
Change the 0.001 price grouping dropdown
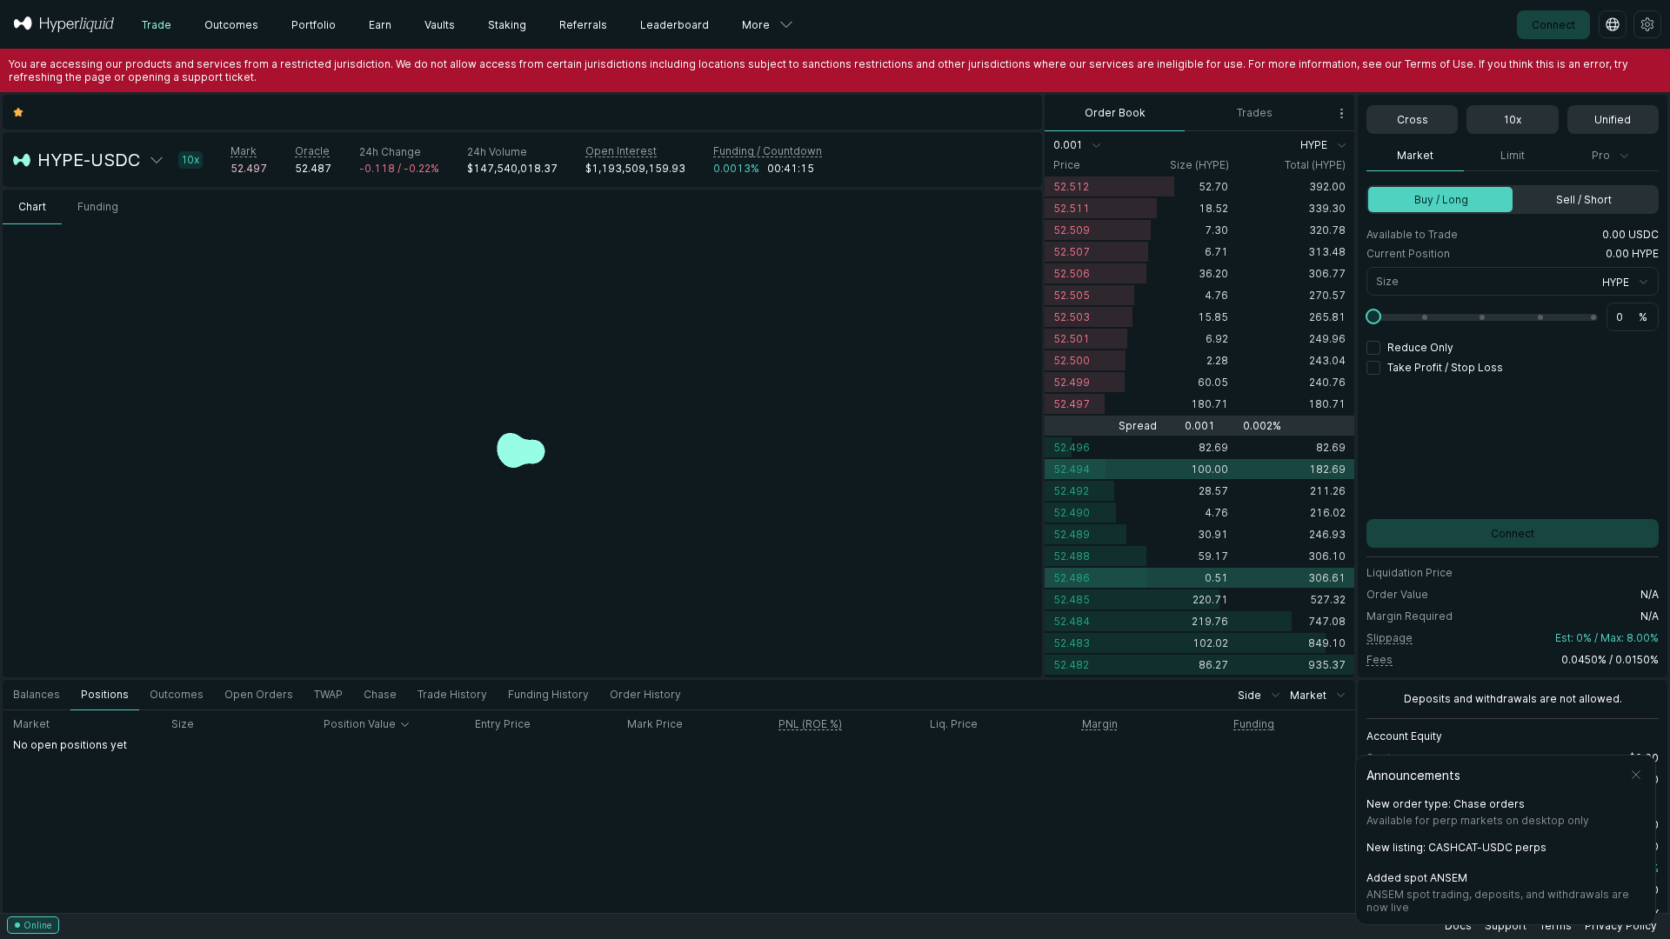pos(1077,145)
